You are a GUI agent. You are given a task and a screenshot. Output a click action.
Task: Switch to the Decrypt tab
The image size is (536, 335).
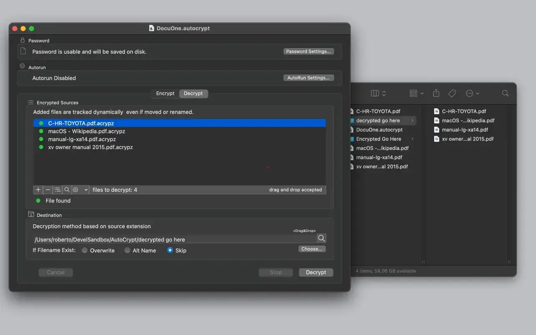193,93
